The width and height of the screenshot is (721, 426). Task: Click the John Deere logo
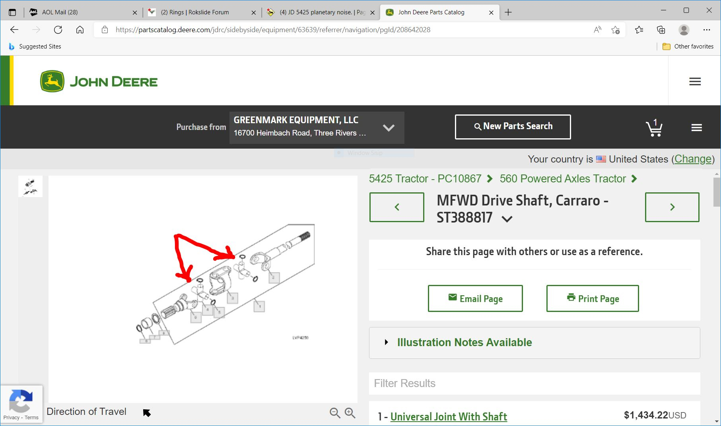[x=99, y=81]
